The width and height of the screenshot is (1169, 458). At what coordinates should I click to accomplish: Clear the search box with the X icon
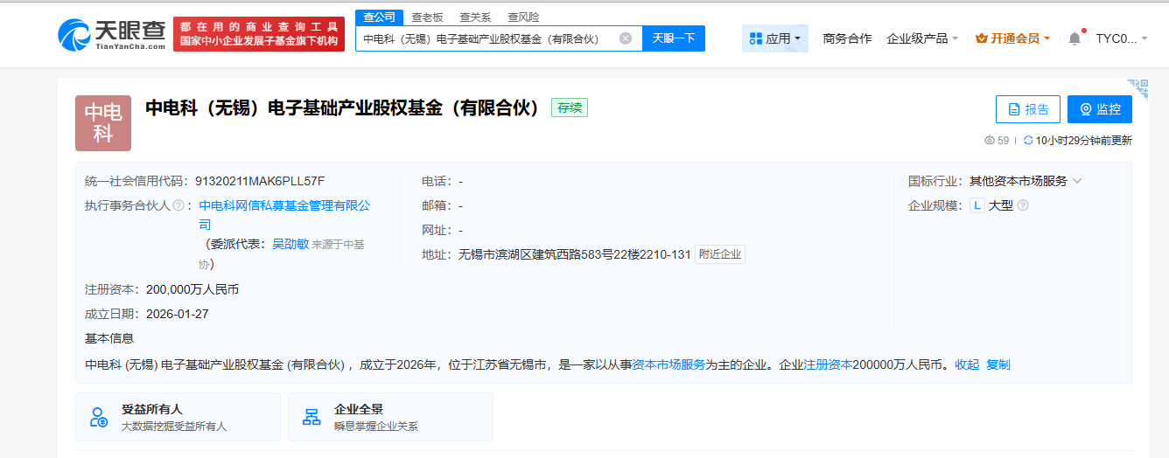[626, 38]
